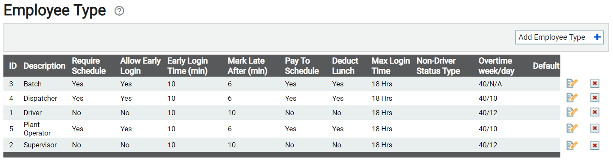Delete the Batch employee type

tap(595, 83)
